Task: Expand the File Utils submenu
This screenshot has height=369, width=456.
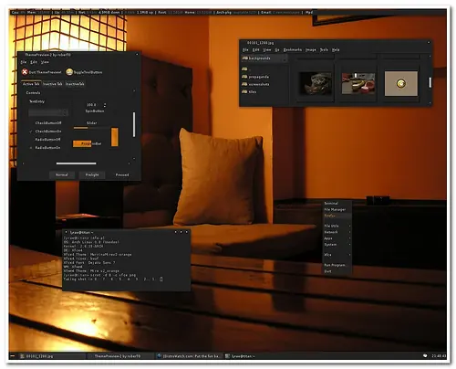Action: click(x=337, y=226)
